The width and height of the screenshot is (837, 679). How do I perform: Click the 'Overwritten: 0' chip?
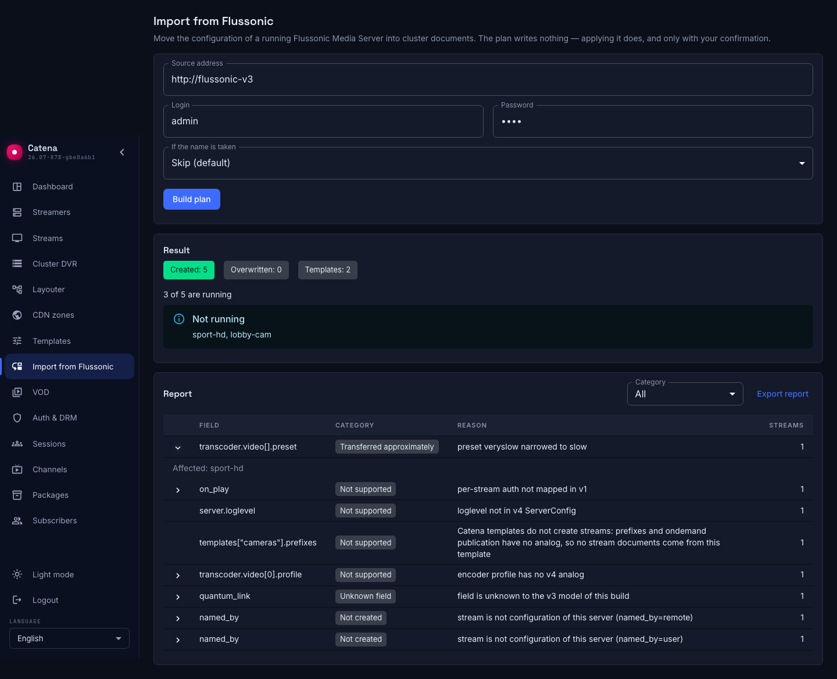pos(256,270)
